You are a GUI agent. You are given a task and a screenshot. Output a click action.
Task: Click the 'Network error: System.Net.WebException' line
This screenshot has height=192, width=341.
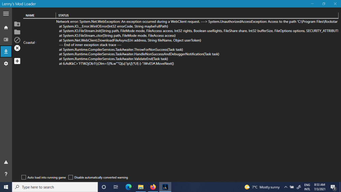197,22
